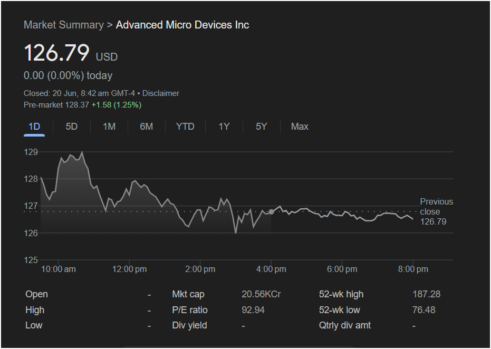Click the 10:00 am axis label
This screenshot has width=491, height=349.
(59, 269)
